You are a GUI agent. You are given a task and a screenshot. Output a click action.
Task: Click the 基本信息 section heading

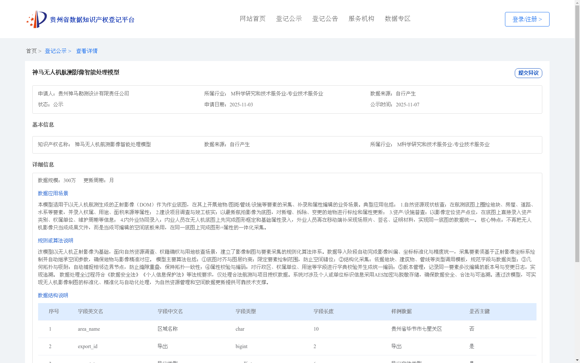(43, 125)
